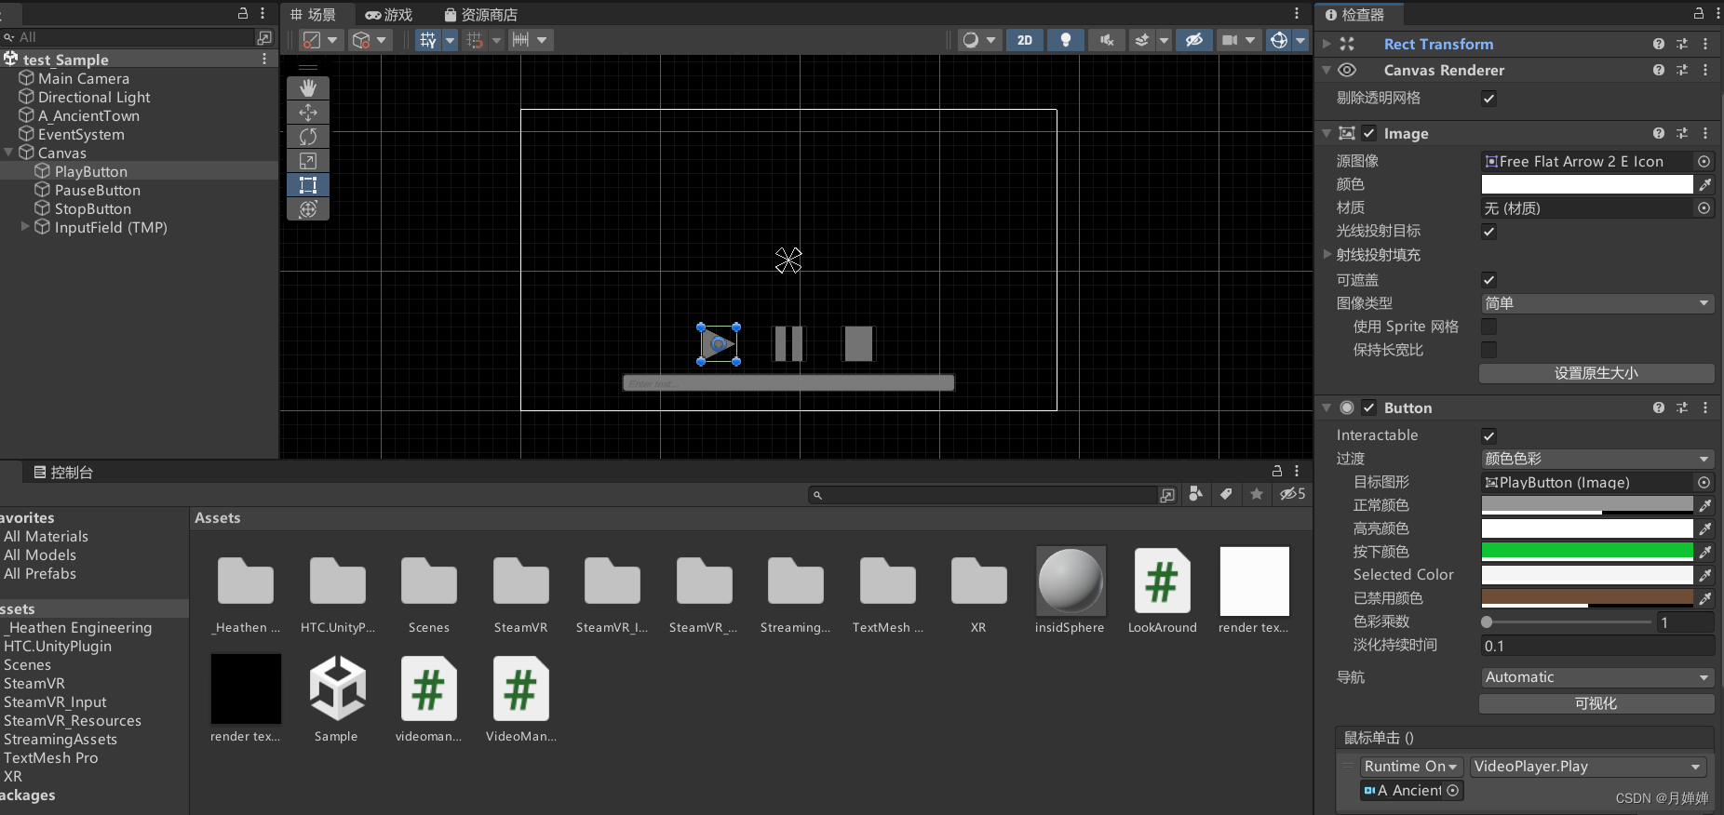The height and width of the screenshot is (815, 1724).
Task: Switch to Game tab
Action: point(389,15)
